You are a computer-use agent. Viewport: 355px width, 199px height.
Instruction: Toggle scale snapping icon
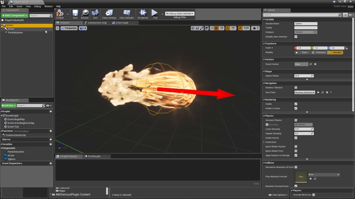coord(240,28)
